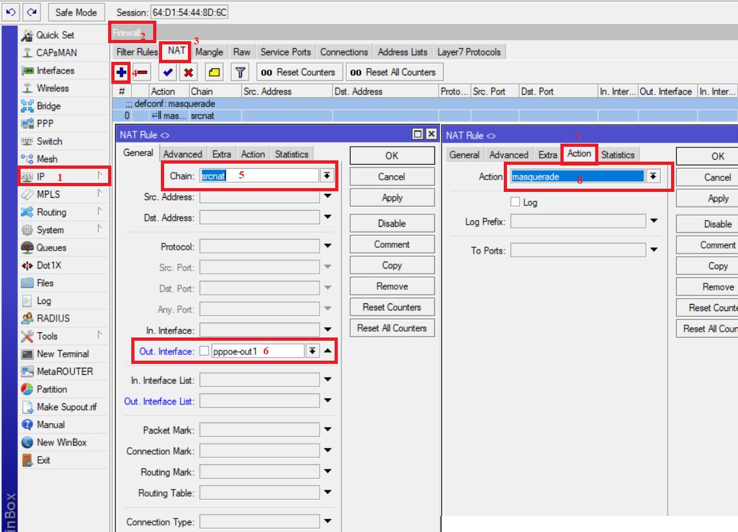Click the red X disable icon

(x=189, y=73)
